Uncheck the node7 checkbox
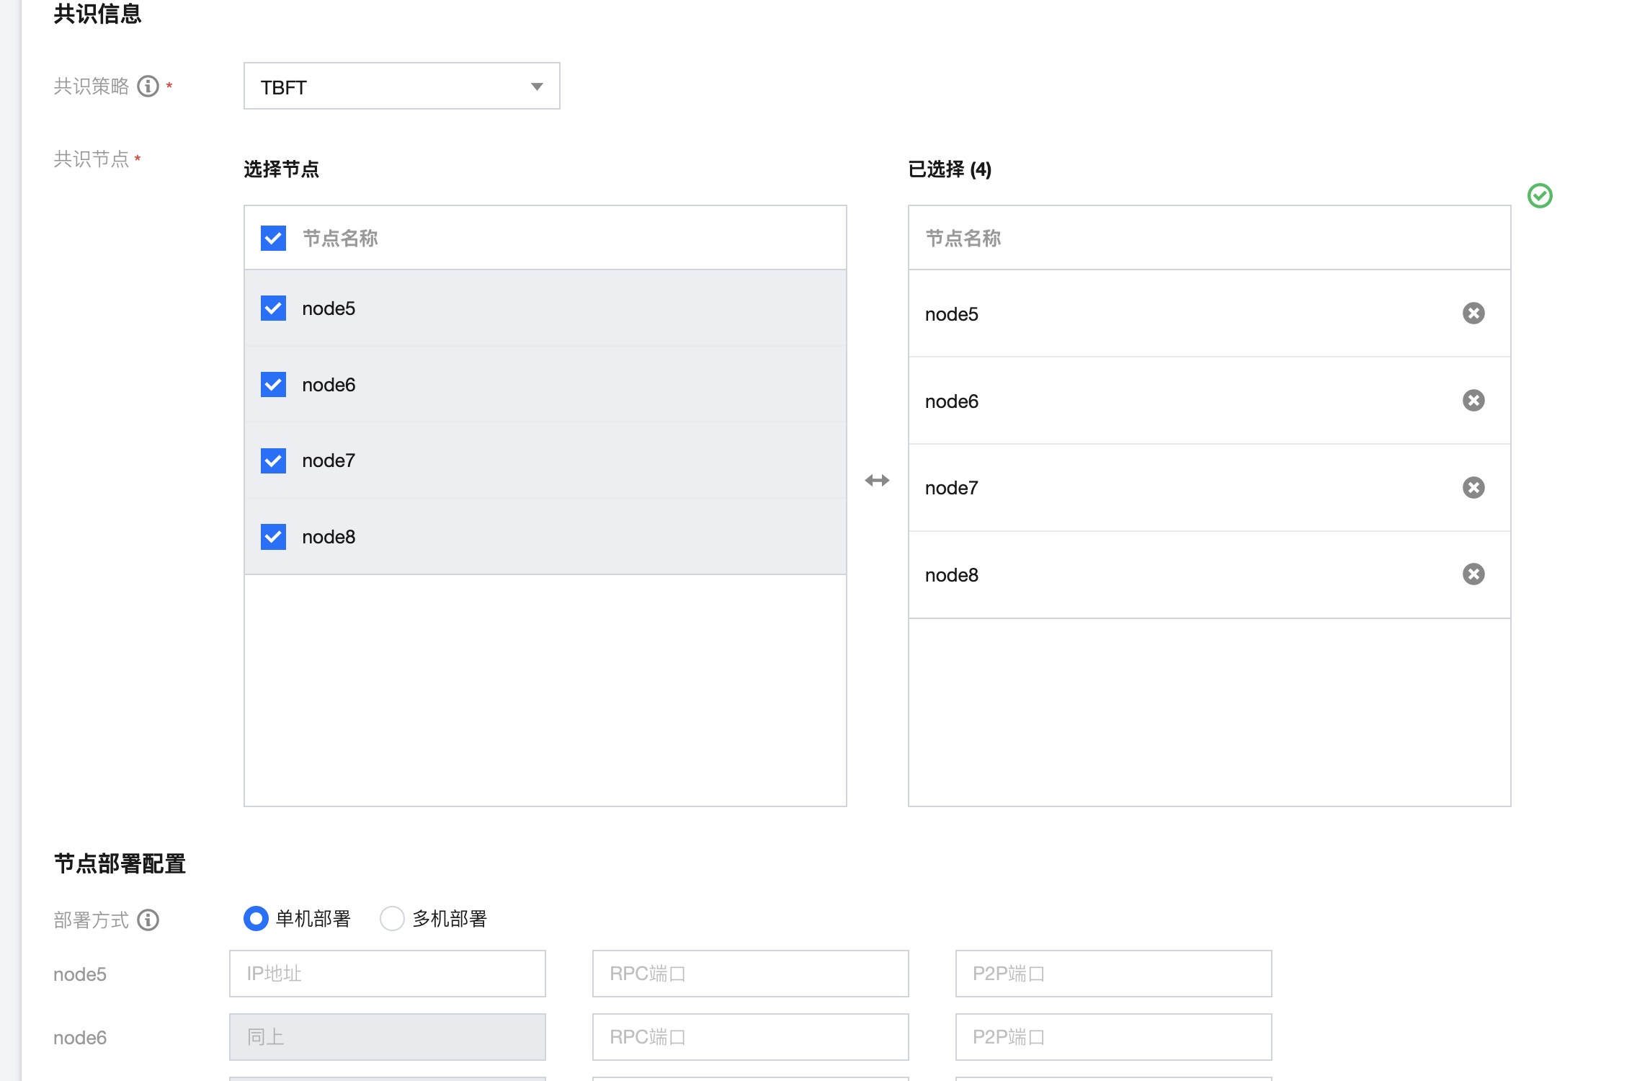Screen dimensions: 1650x1081 coord(273,461)
